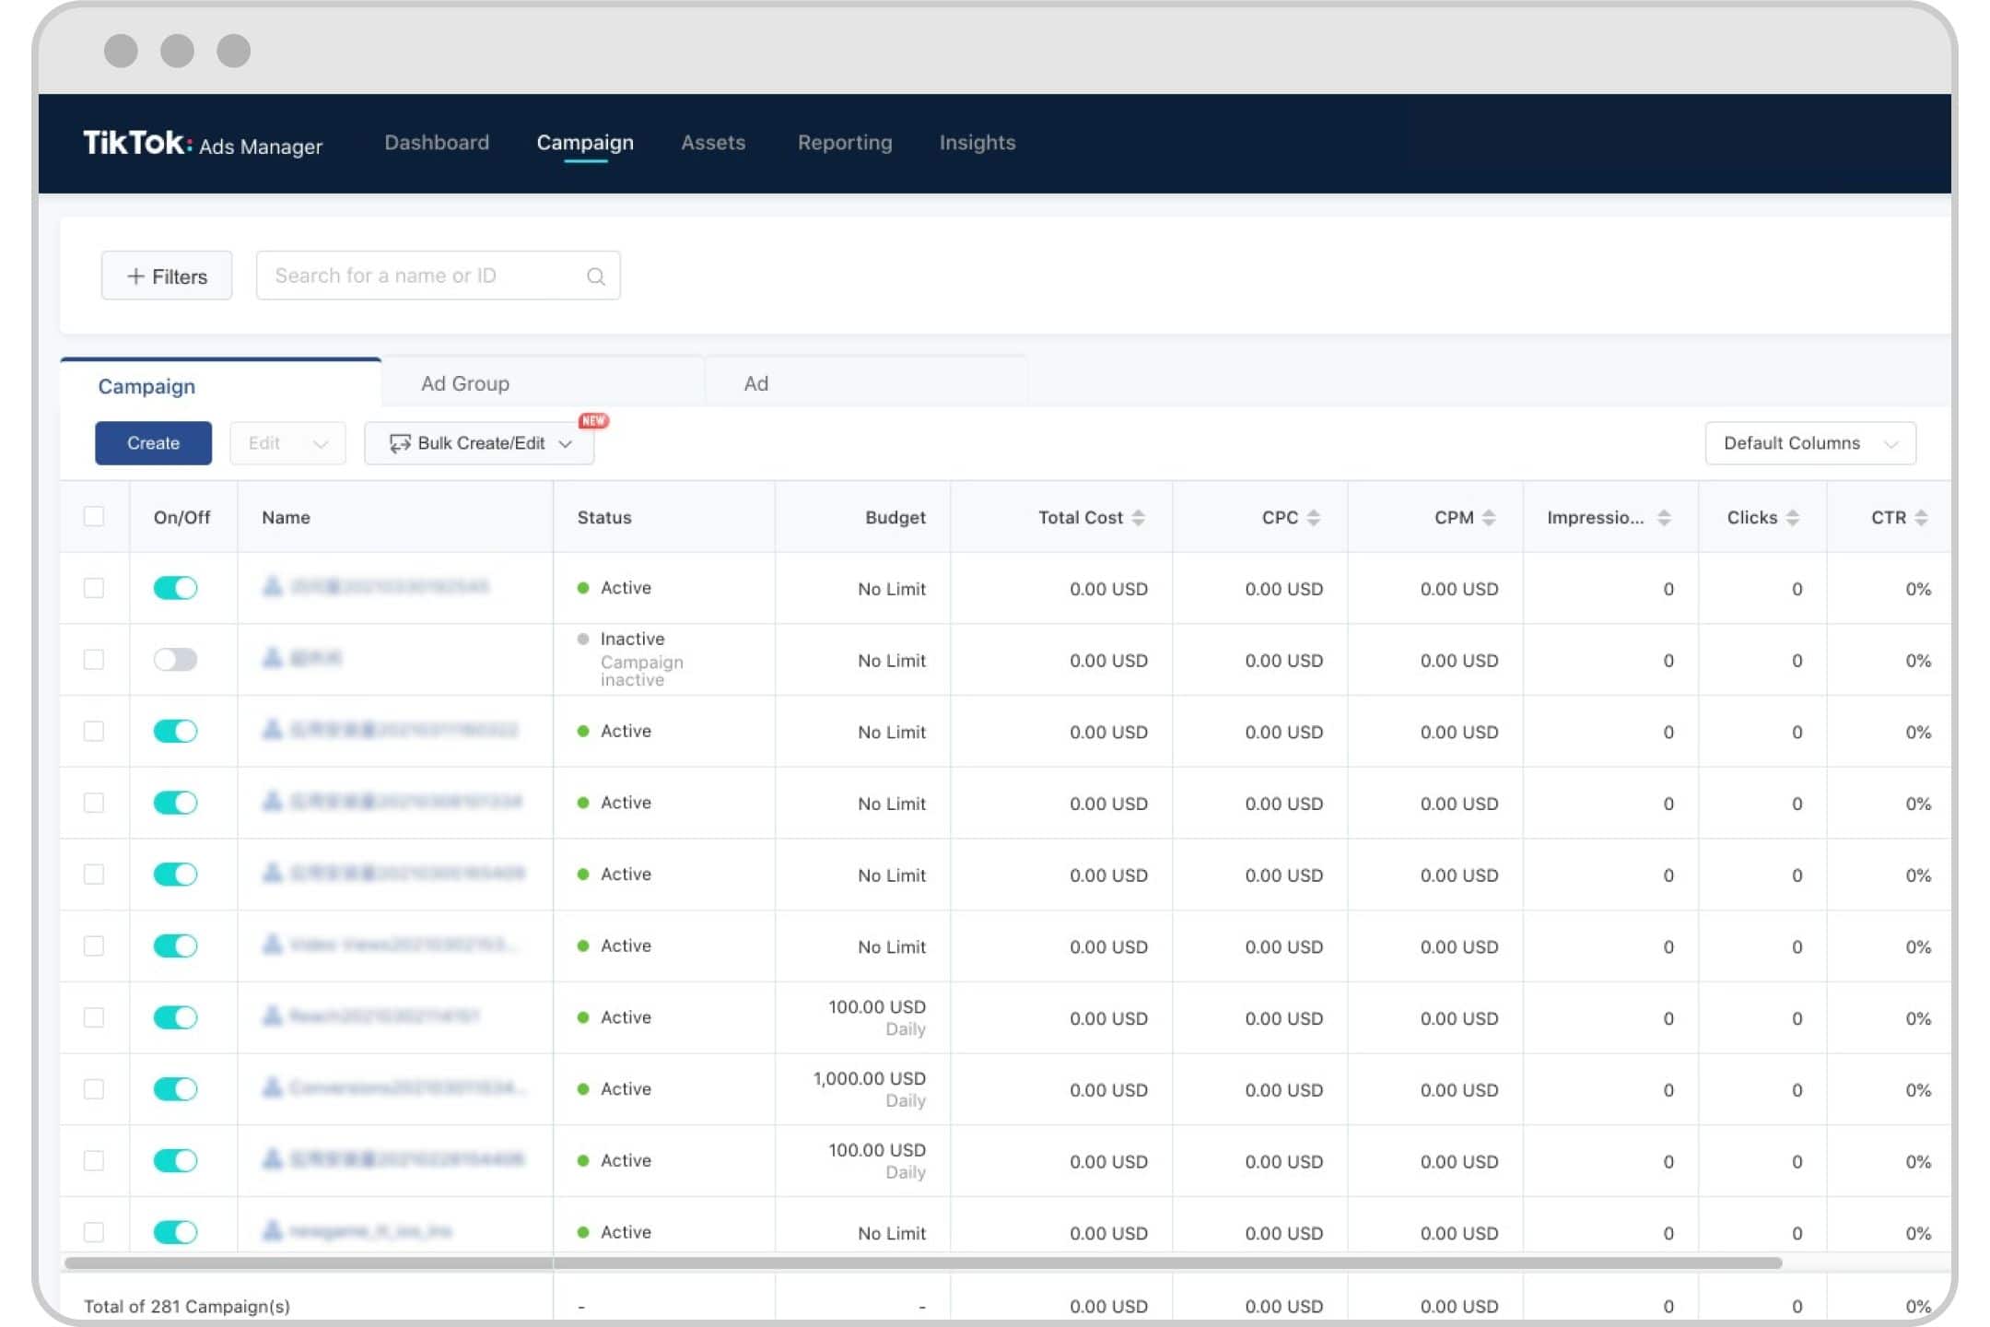The width and height of the screenshot is (1990, 1327).
Task: Switch to the Ad Group tab
Action: 465,383
